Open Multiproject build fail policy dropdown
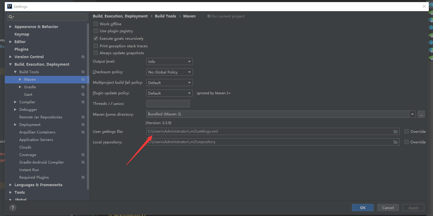Image resolution: width=433 pixels, height=216 pixels. [x=169, y=83]
